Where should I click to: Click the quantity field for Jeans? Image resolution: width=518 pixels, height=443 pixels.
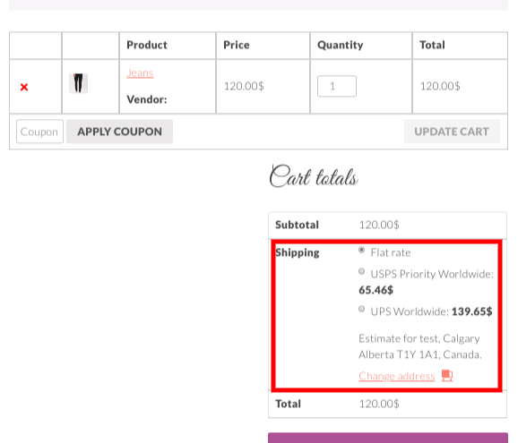(337, 86)
